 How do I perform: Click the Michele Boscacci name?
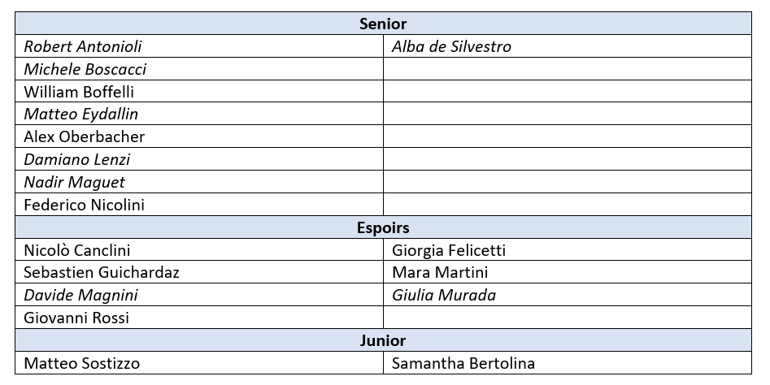[x=85, y=69]
